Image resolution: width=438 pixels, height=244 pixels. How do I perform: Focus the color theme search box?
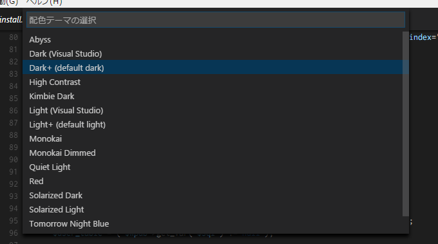point(216,20)
